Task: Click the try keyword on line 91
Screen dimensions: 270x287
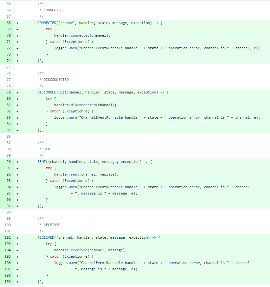Action: (x=49, y=168)
